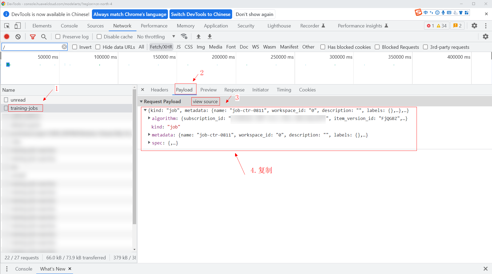The width and height of the screenshot is (492, 274).
Task: Click view source for the payload
Action: 205,102
